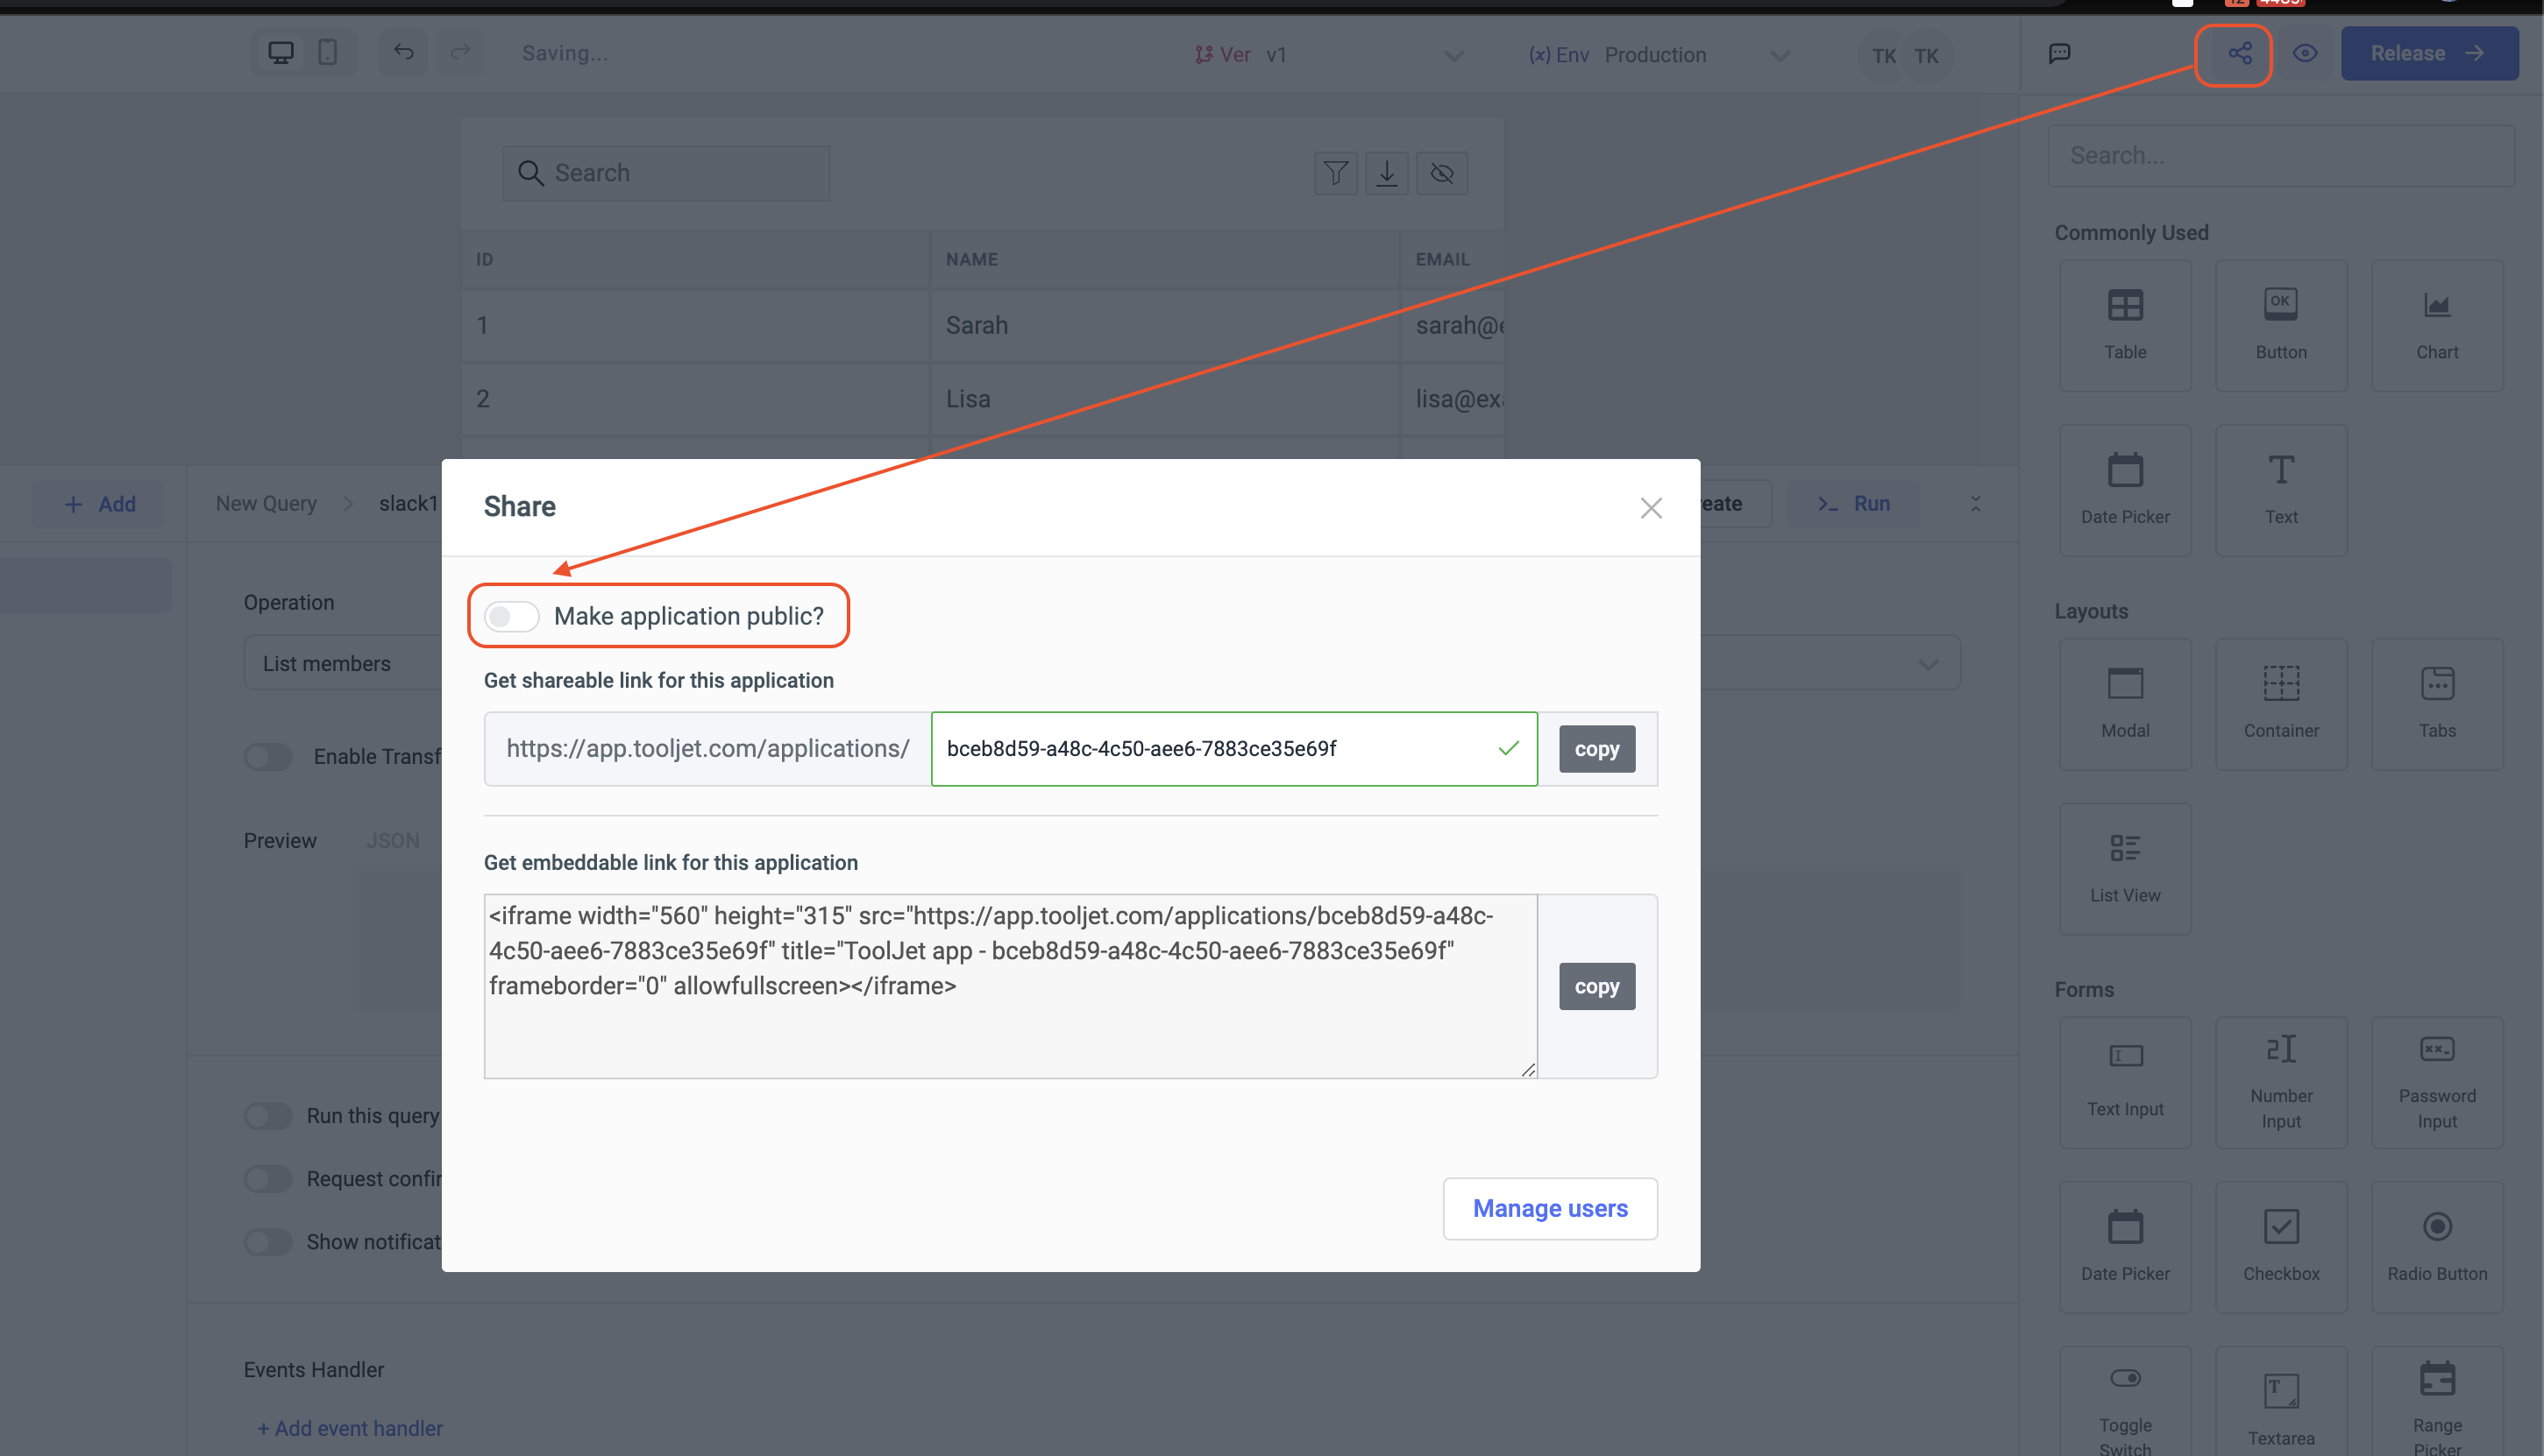Add a new event handler
The height and width of the screenshot is (1456, 2544).
[349, 1427]
